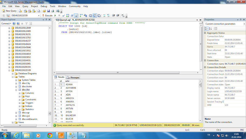Image resolution: width=246 pixels, height=139 pixels.
Task: Click the Open File folder icon
Action: pos(44,11)
